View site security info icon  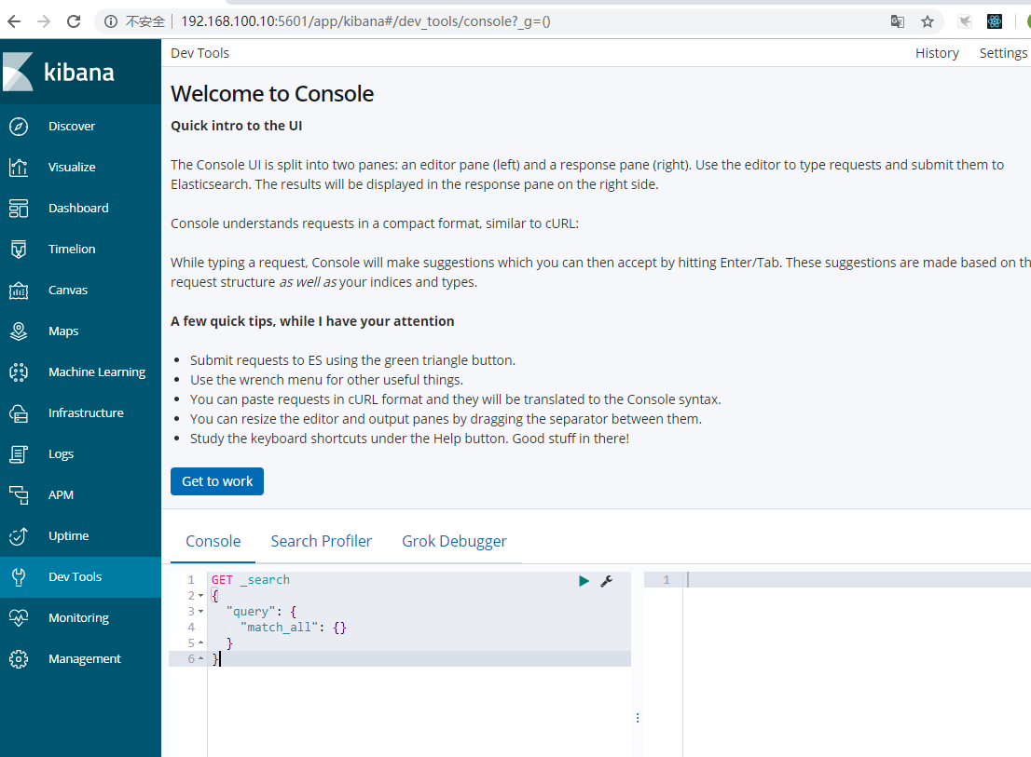click(111, 21)
